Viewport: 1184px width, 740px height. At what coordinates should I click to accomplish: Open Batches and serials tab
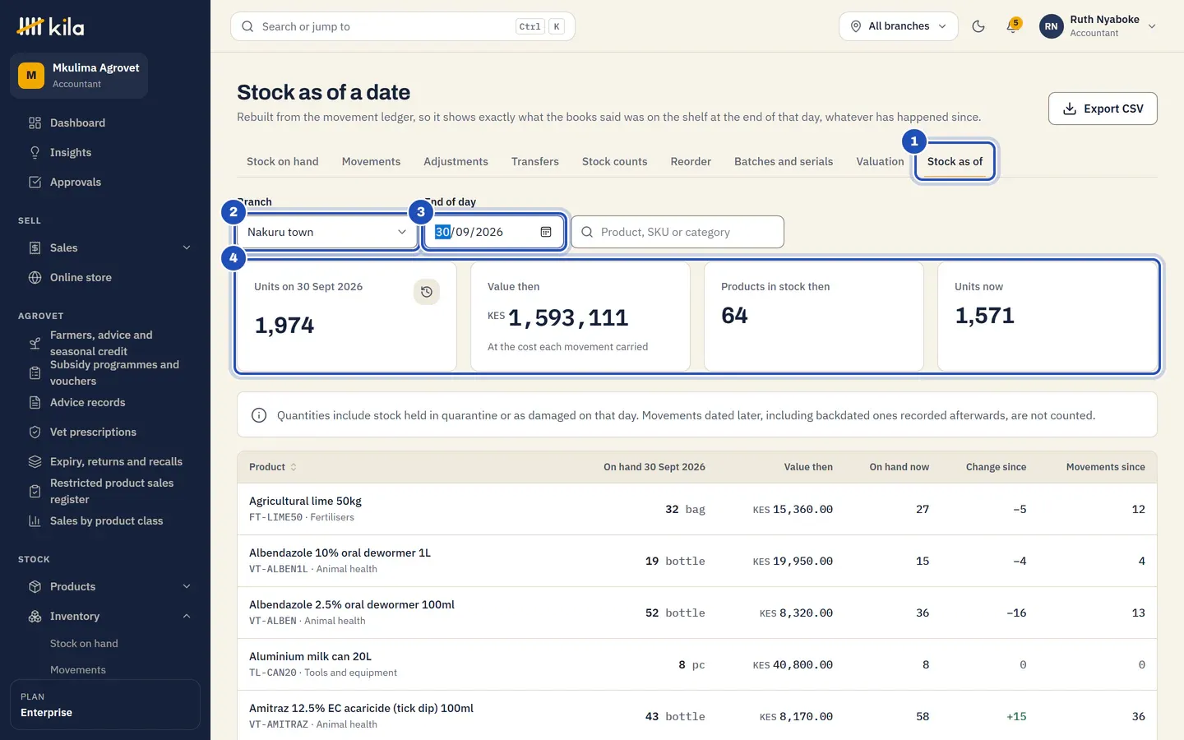point(784,162)
